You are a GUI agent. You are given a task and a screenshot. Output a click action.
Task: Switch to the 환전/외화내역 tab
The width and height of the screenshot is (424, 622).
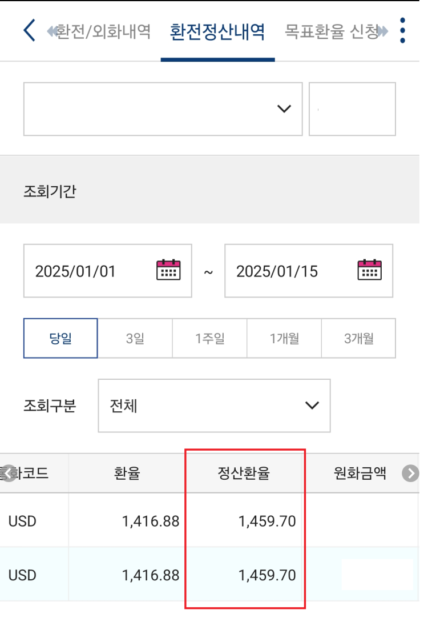tap(104, 31)
